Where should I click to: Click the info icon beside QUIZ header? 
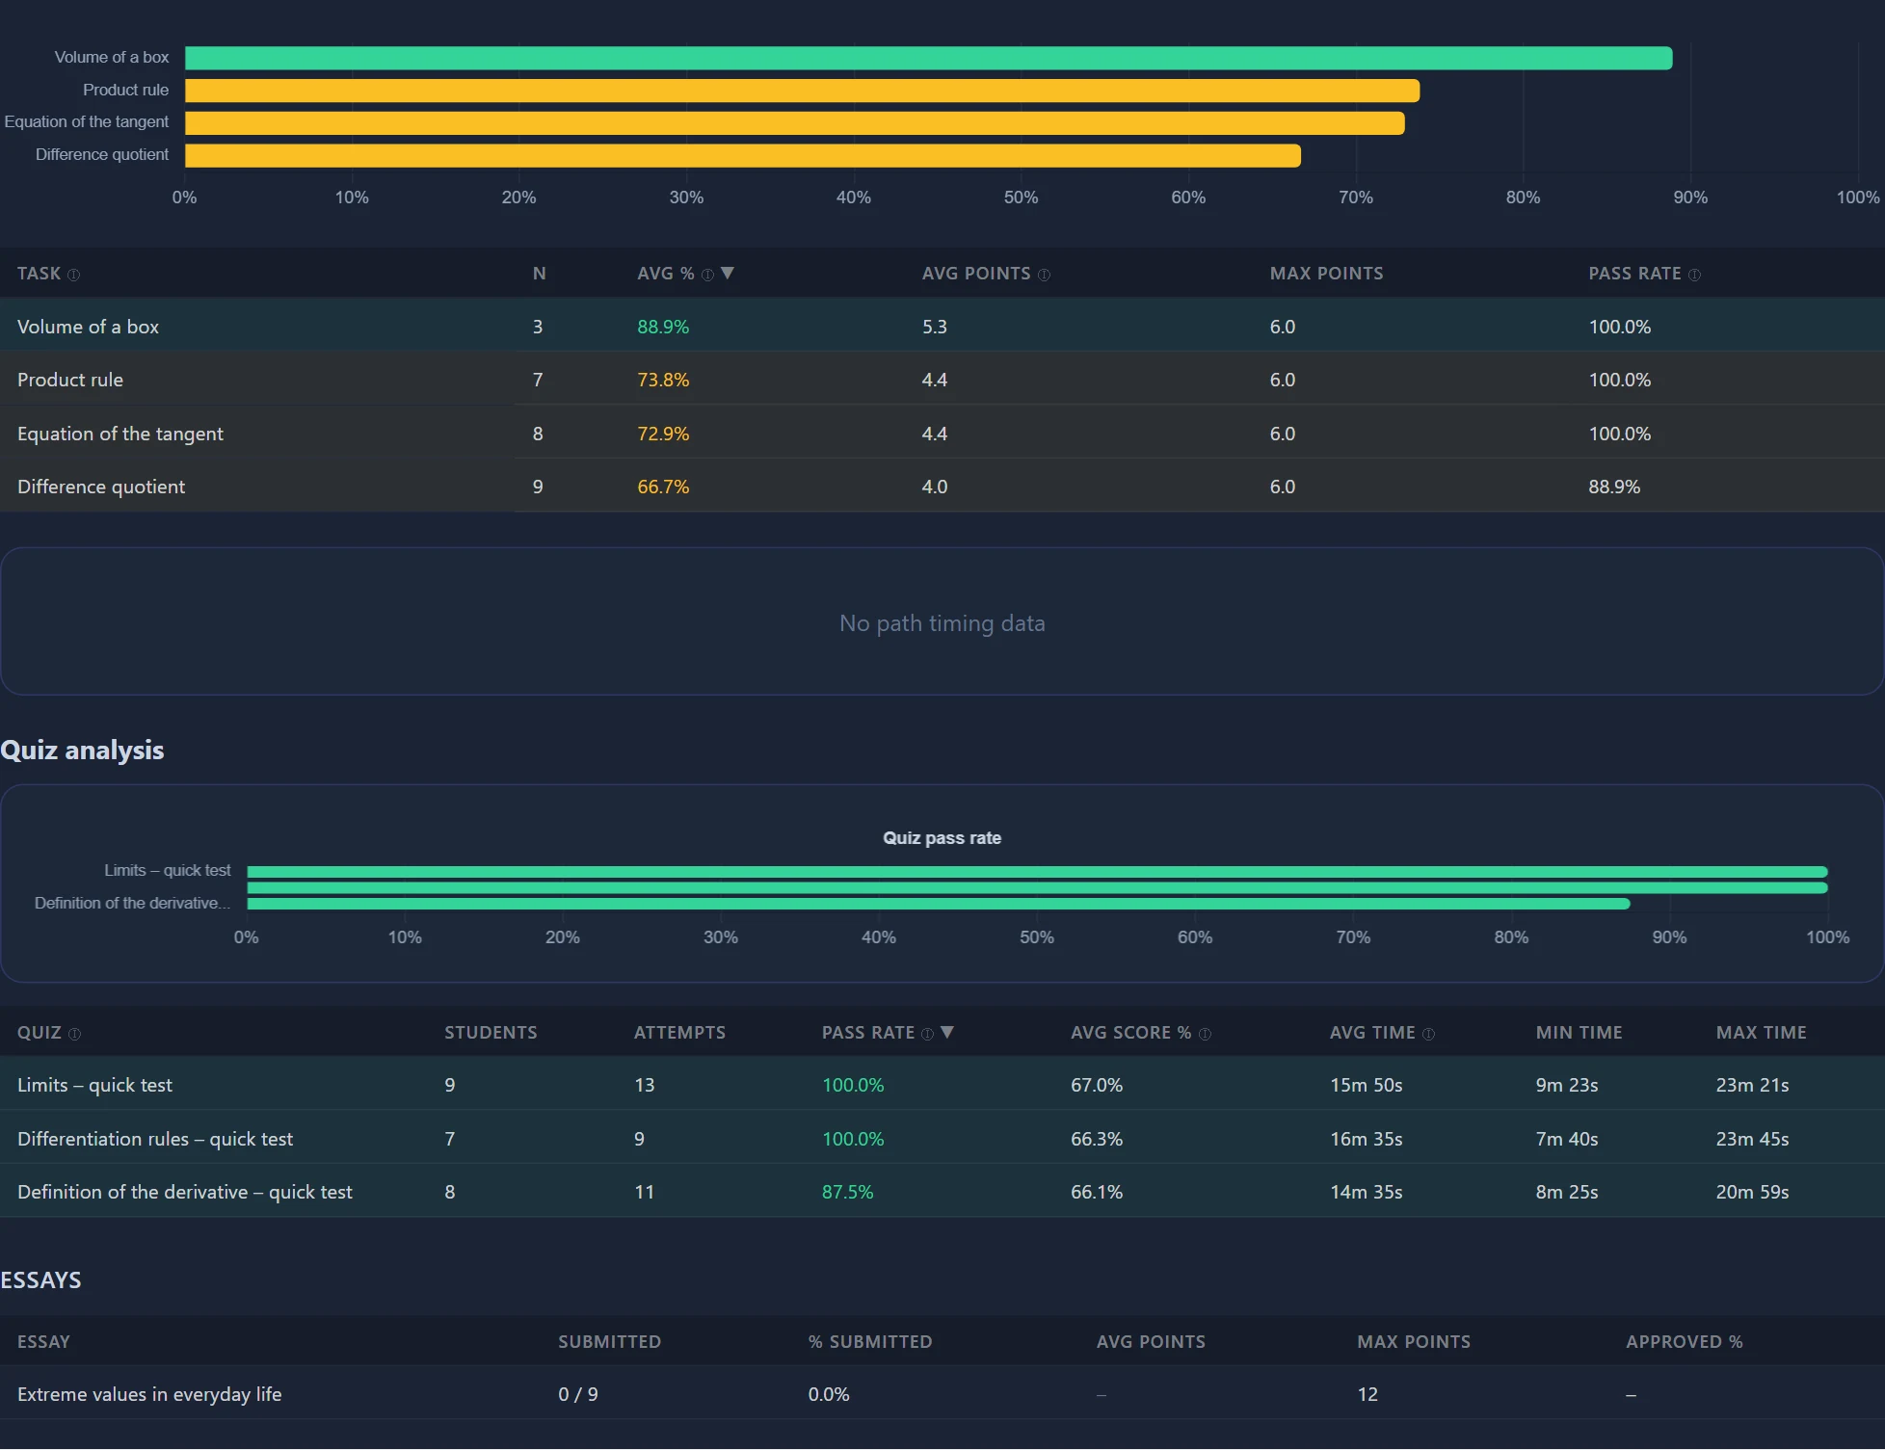pos(74,1035)
